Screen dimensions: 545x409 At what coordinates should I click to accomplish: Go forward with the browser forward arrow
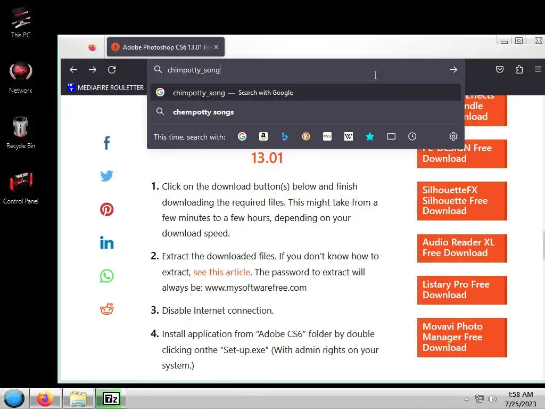coord(93,70)
